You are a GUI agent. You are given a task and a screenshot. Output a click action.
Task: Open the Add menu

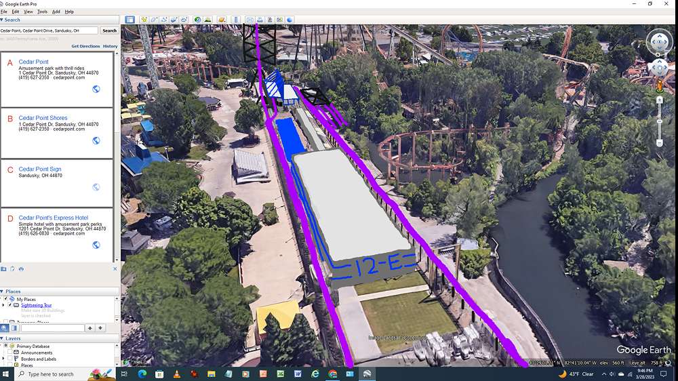[56, 12]
